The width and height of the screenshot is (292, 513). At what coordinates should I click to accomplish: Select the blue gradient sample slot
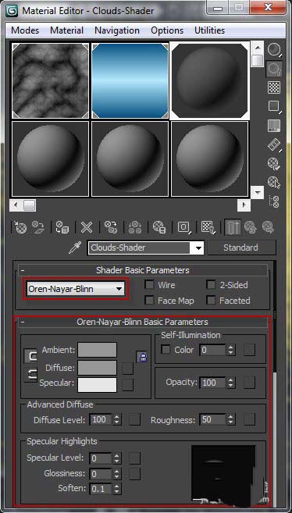point(130,80)
